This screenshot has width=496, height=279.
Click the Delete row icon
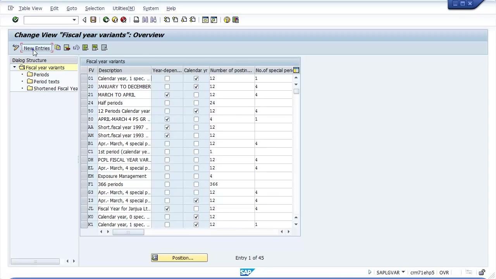click(67, 48)
